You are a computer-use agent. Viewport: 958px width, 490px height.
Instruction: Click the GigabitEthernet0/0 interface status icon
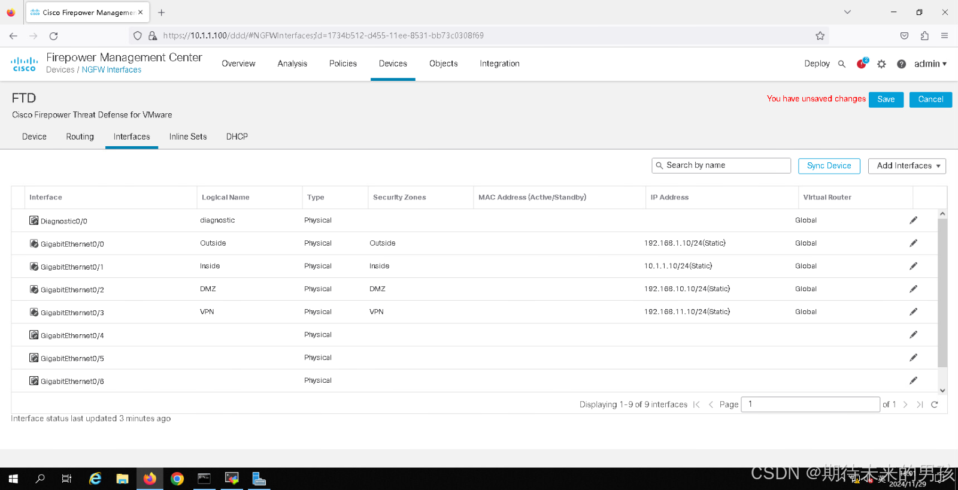click(x=34, y=243)
